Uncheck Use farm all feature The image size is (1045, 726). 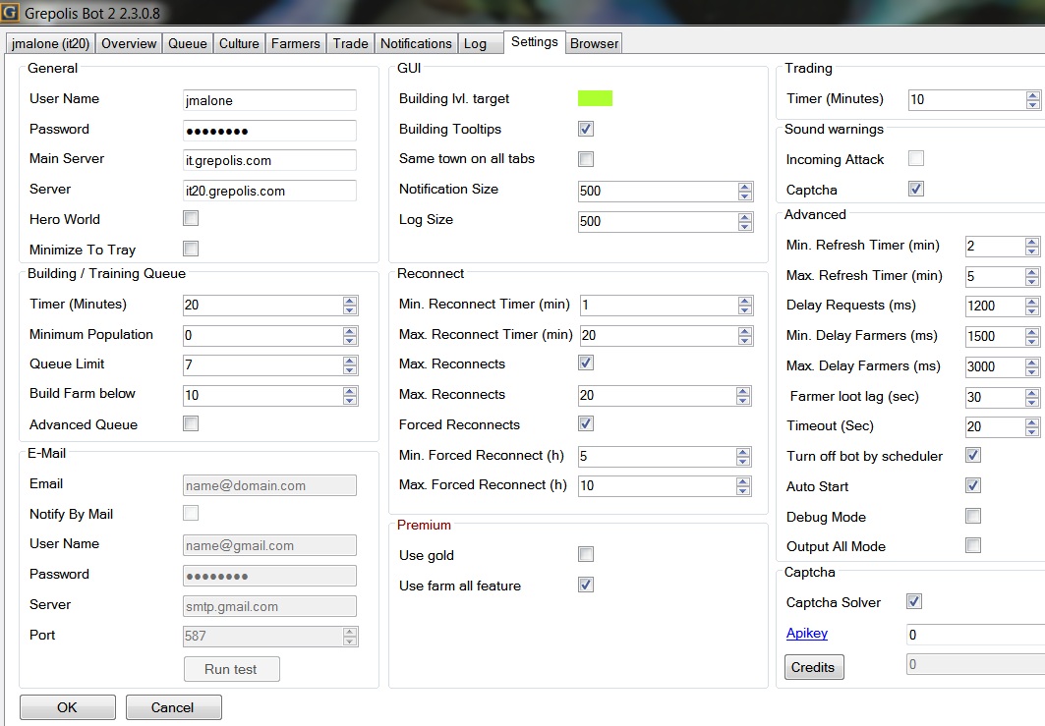tap(586, 585)
